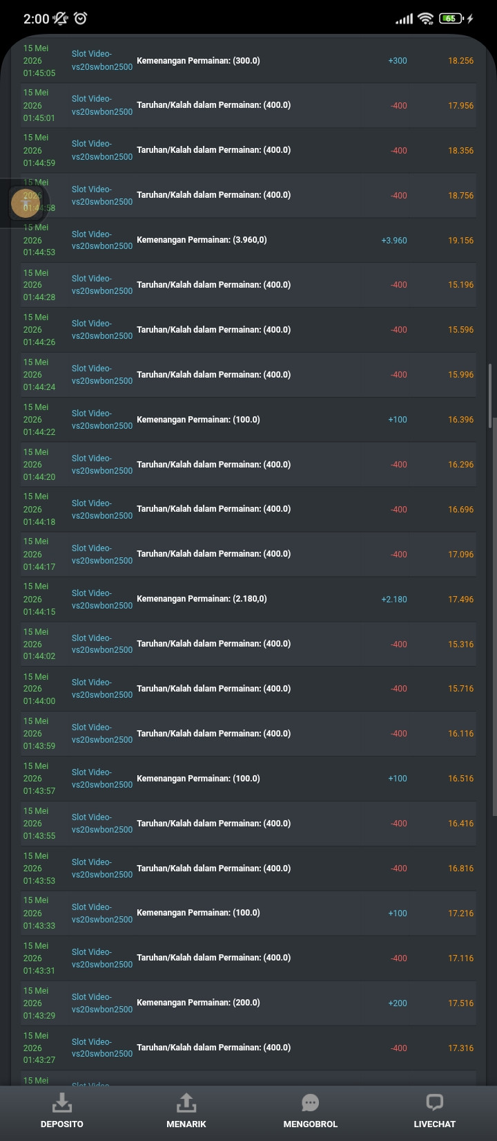Viewport: 497px width, 1141px height.
Task: Select the Slot Video link at 01:45:05
Action: [x=102, y=60]
